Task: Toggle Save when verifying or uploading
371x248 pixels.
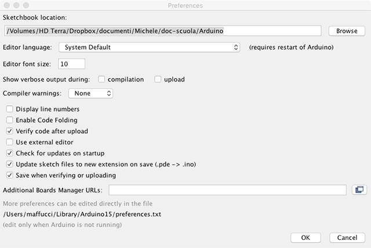Action: (9, 175)
